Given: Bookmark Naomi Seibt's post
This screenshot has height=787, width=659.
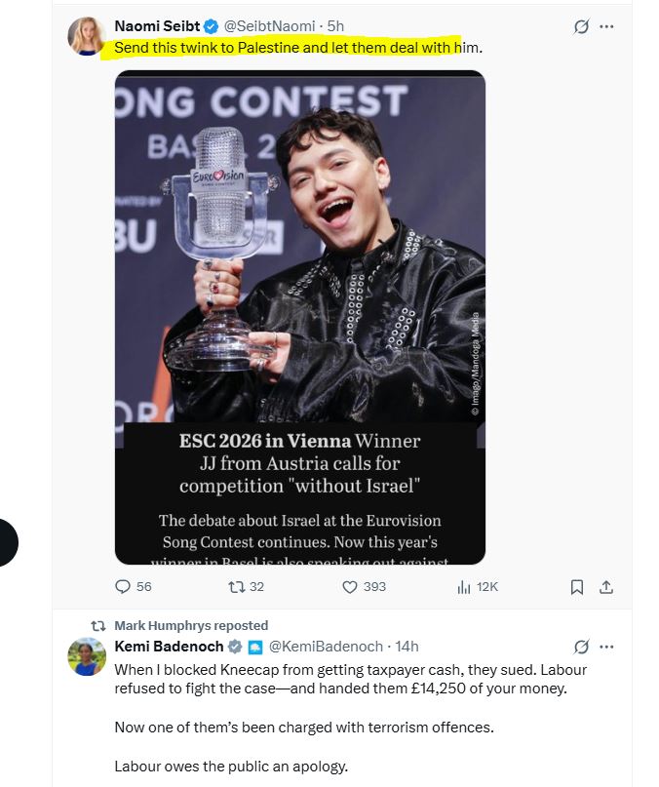Looking at the screenshot, I should click(x=577, y=587).
